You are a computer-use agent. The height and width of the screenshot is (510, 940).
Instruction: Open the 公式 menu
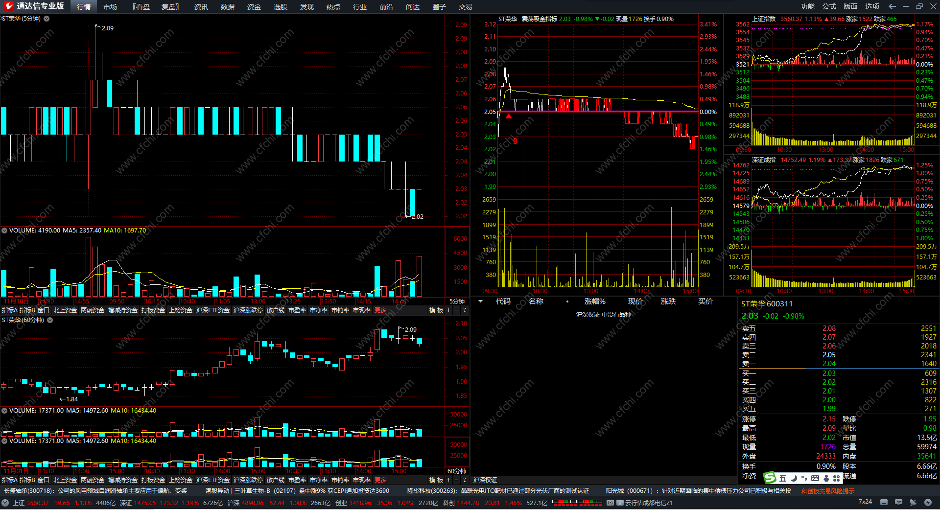coord(829,6)
